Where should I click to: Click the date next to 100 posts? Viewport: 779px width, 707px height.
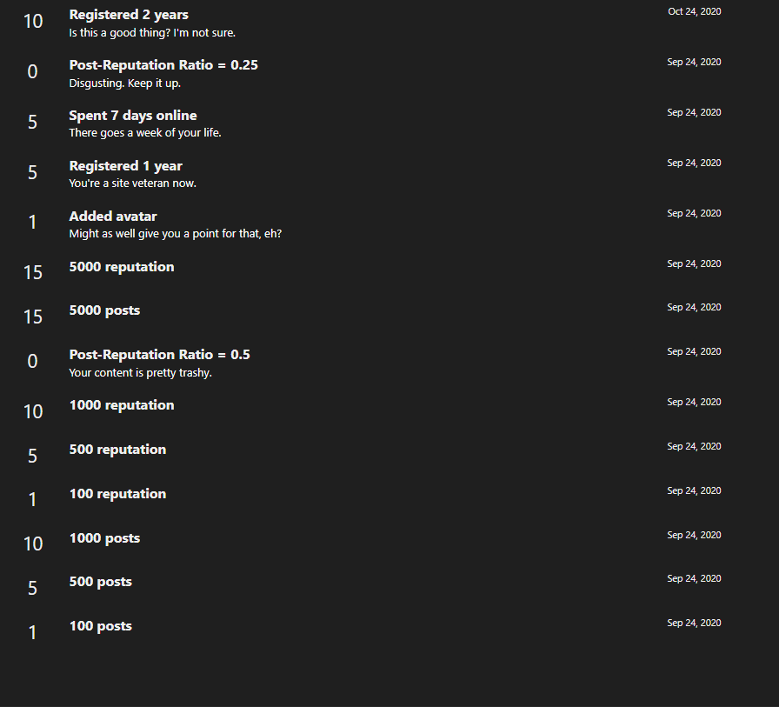click(x=694, y=623)
